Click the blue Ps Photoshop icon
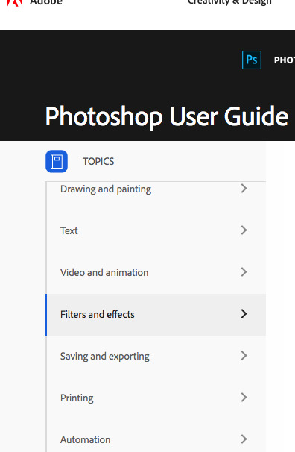Image resolution: width=295 pixels, height=452 pixels. point(252,60)
